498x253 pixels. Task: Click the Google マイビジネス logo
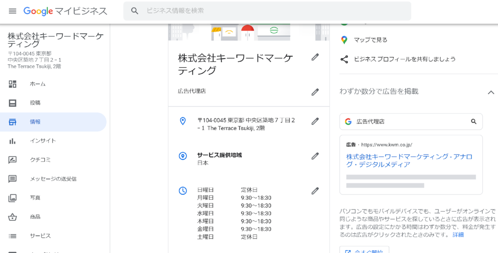65,11
